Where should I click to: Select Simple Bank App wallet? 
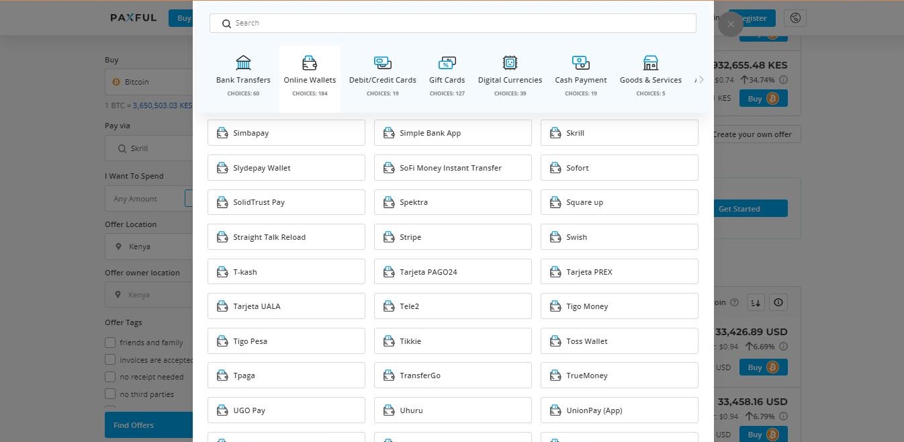click(453, 133)
